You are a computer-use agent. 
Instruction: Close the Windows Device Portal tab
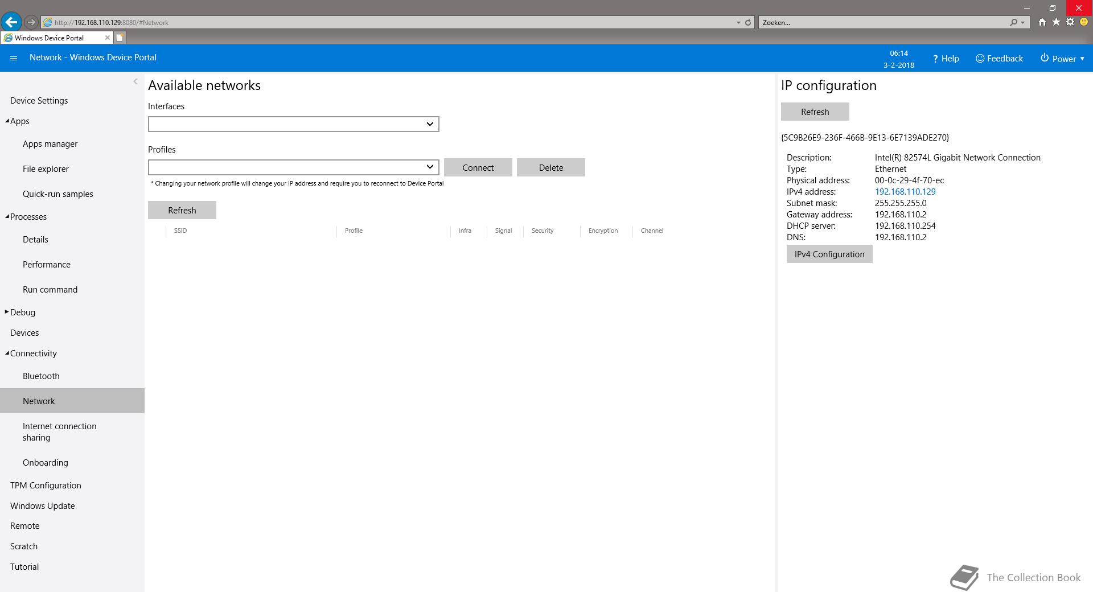pyautogui.click(x=108, y=38)
